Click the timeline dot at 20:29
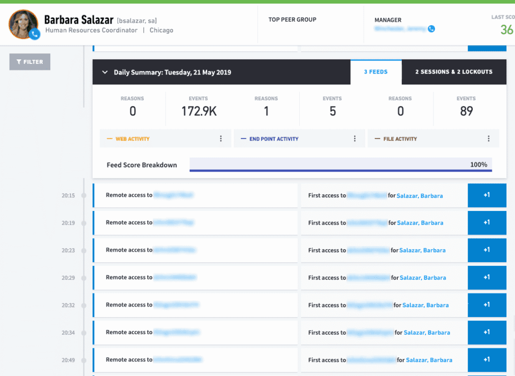This screenshot has height=376, width=515. (x=84, y=278)
